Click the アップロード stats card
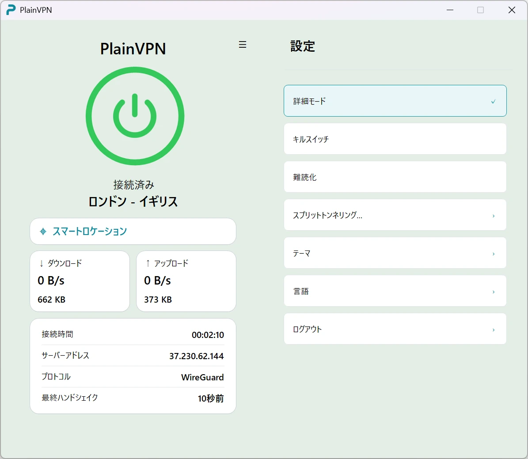Viewport: 528px width, 459px height. pos(186,281)
